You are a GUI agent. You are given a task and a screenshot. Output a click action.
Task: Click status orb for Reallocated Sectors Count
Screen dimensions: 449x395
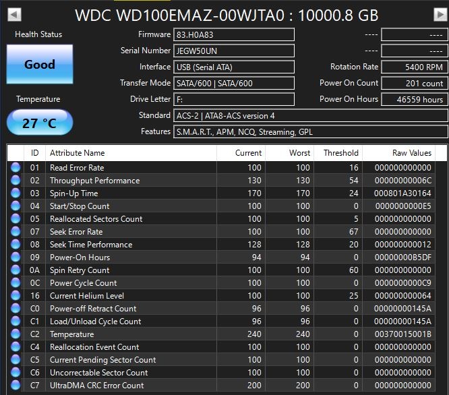point(16,218)
